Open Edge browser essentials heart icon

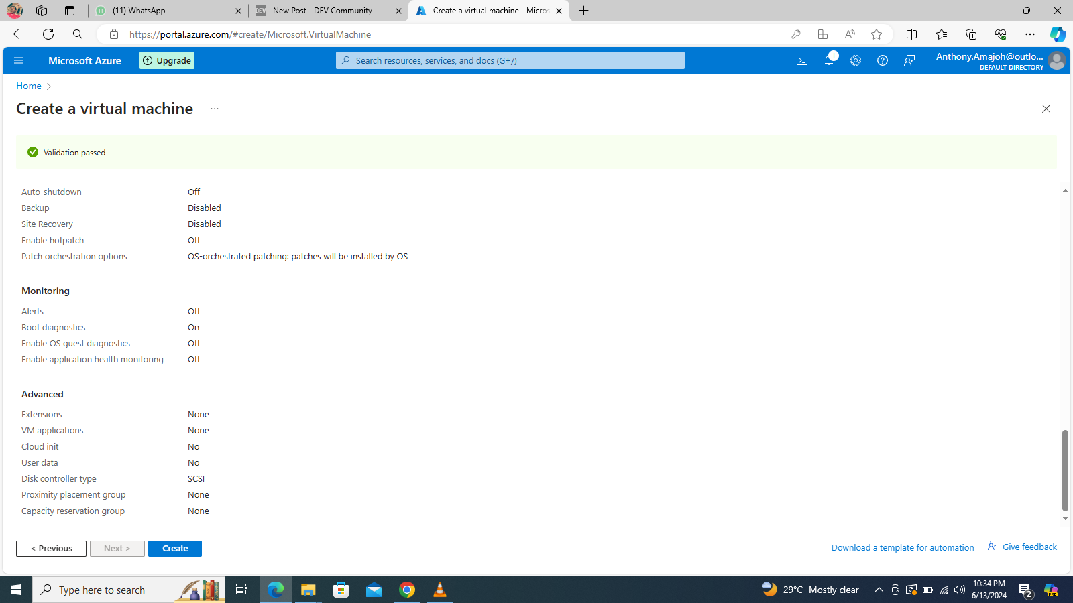[x=1001, y=34]
